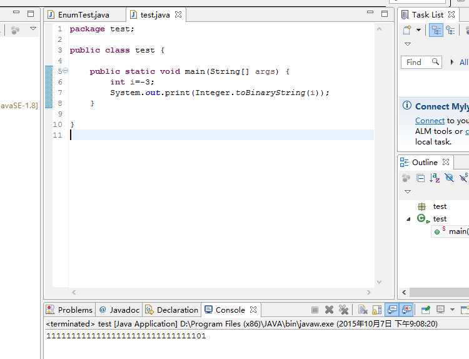
Task: Open the Task List view menu triangle
Action: pos(407,44)
